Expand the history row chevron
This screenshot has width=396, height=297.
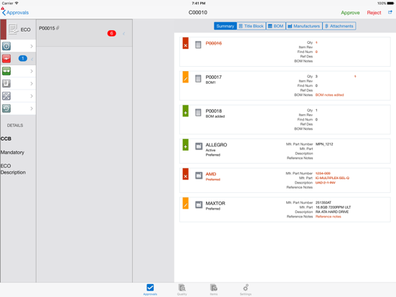click(x=32, y=108)
